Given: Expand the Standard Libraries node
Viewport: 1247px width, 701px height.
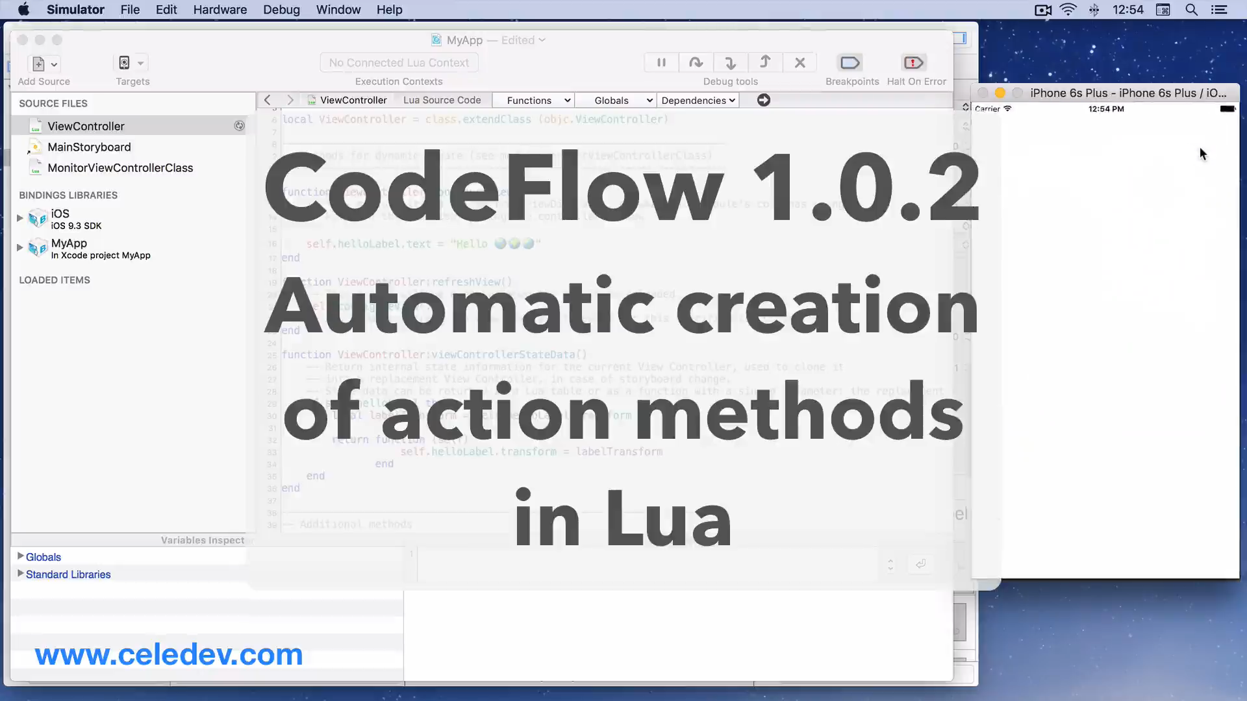Looking at the screenshot, I should [x=21, y=574].
